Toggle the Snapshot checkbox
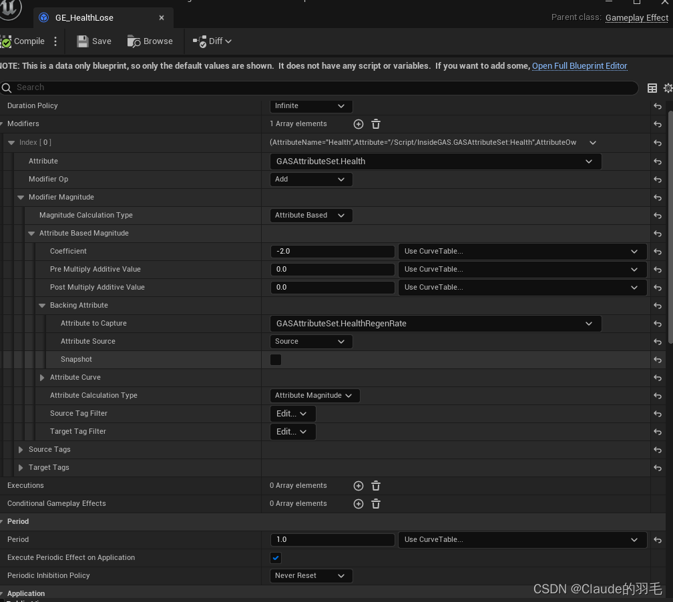The height and width of the screenshot is (602, 673). click(276, 360)
